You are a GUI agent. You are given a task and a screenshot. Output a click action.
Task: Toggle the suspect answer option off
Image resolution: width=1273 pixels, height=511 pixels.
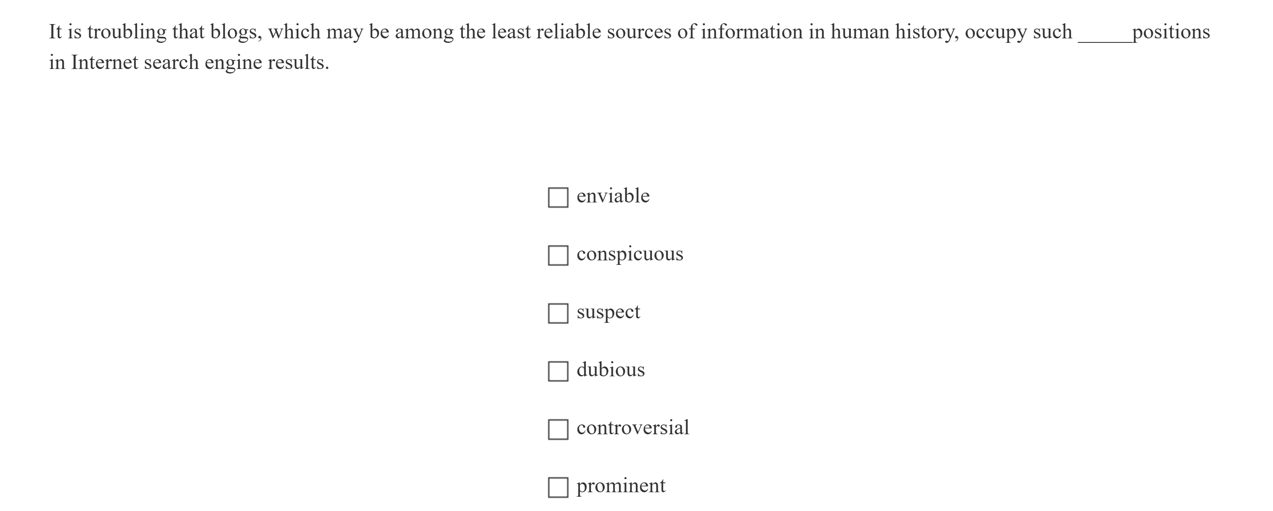tap(559, 313)
